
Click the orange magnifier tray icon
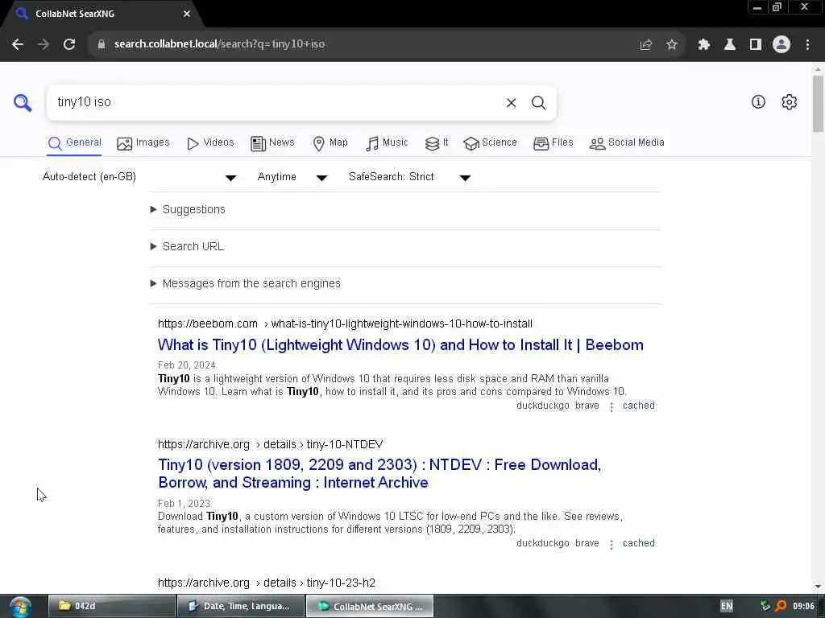[x=781, y=606]
